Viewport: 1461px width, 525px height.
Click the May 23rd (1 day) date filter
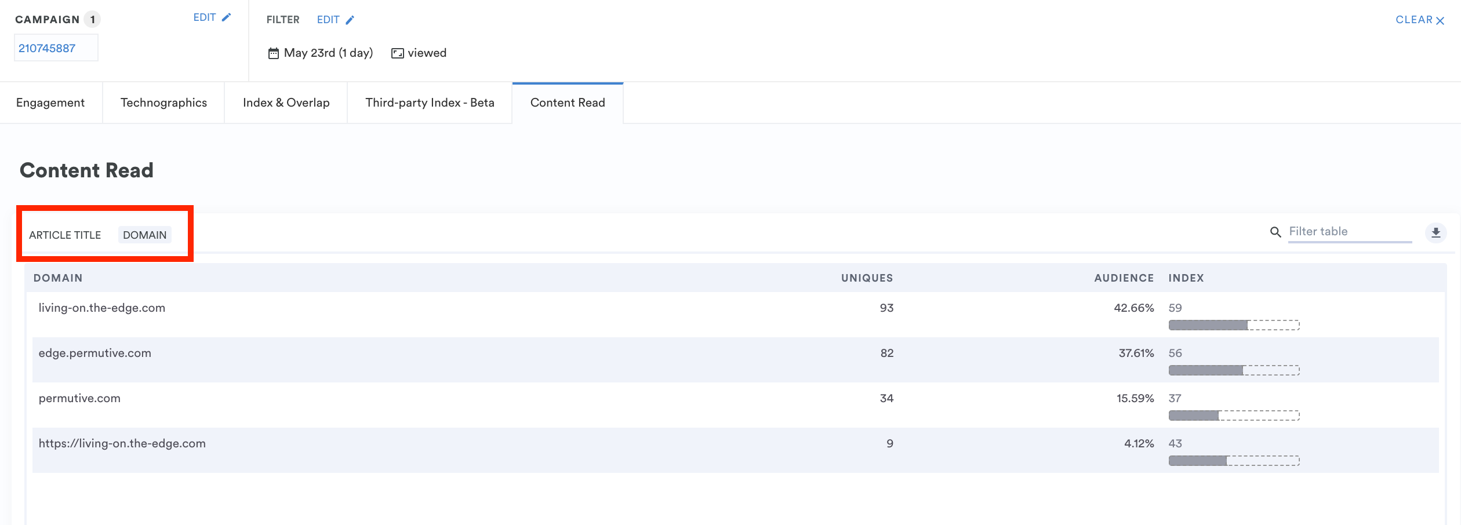[x=328, y=53]
